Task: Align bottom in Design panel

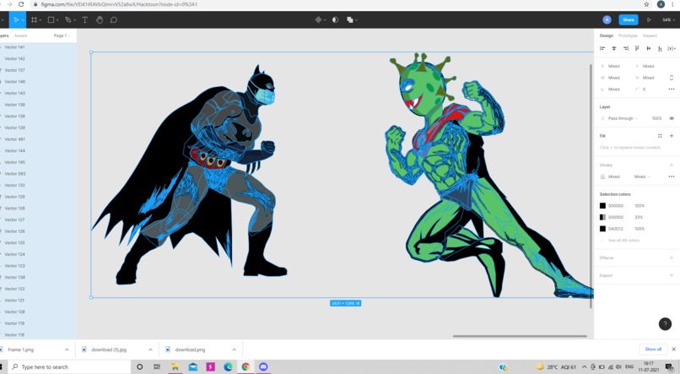Action: click(x=660, y=49)
